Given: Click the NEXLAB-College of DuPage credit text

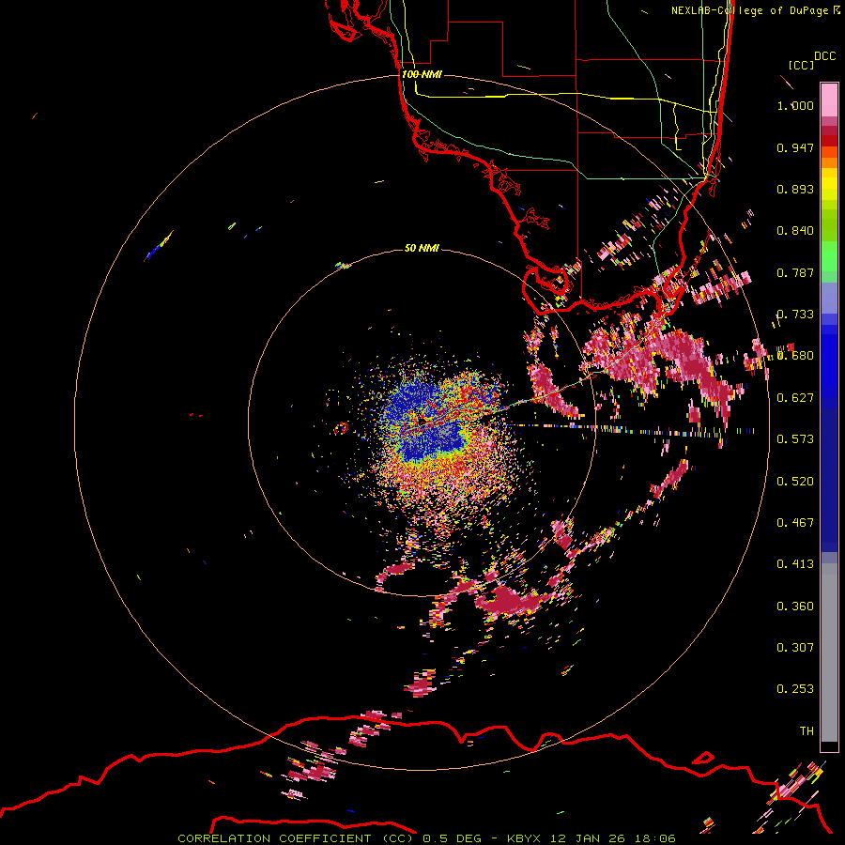Looking at the screenshot, I should 750,10.
